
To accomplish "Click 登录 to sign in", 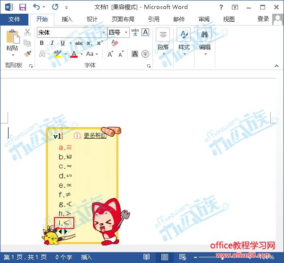I will 263,19.
